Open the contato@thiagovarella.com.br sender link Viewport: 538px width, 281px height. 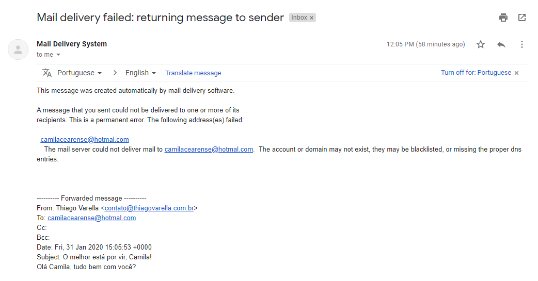[x=149, y=208]
